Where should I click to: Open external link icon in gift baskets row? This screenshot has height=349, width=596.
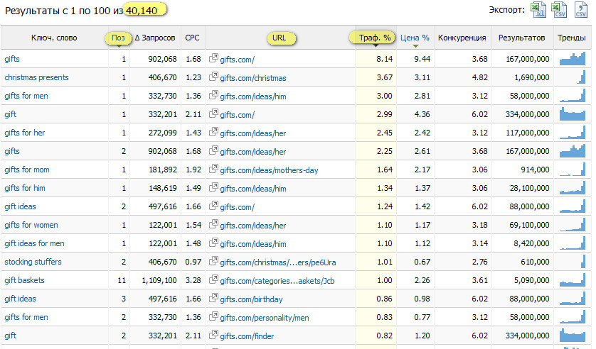click(x=213, y=279)
